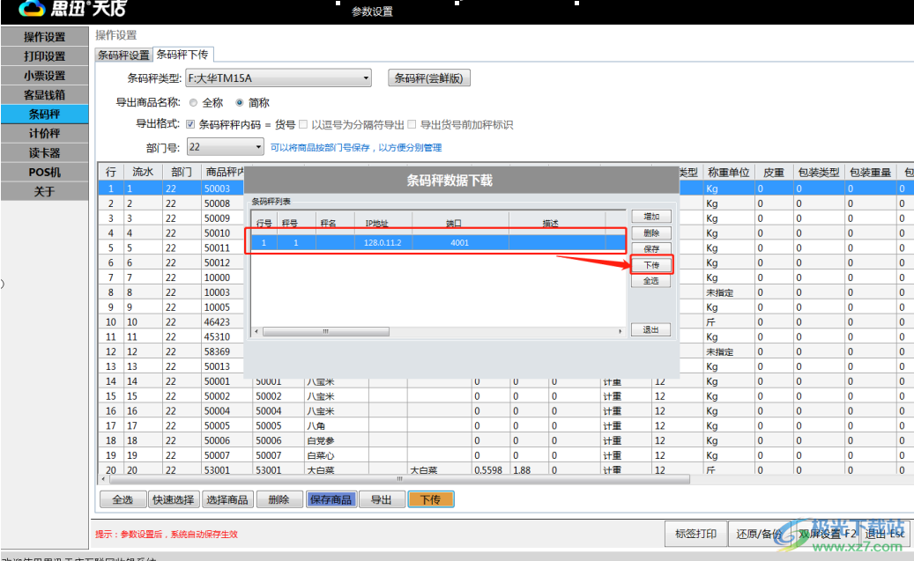Select the 简称 radio button
Viewport: 914px width, 561px height.
pos(239,102)
